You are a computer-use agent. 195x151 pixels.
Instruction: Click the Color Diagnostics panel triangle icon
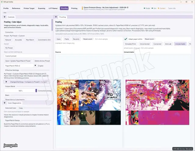tap(5, 103)
